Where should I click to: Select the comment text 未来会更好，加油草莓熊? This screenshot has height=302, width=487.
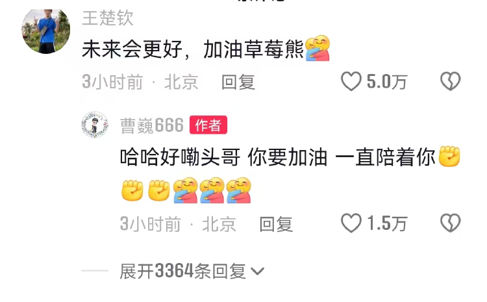pos(193,49)
